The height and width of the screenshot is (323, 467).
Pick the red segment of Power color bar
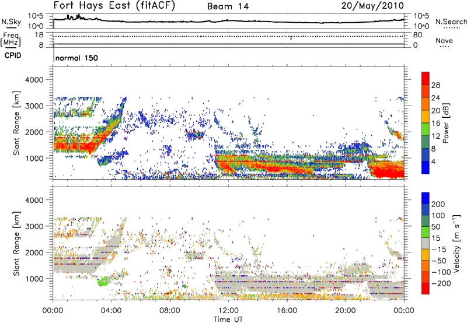(x=426, y=79)
